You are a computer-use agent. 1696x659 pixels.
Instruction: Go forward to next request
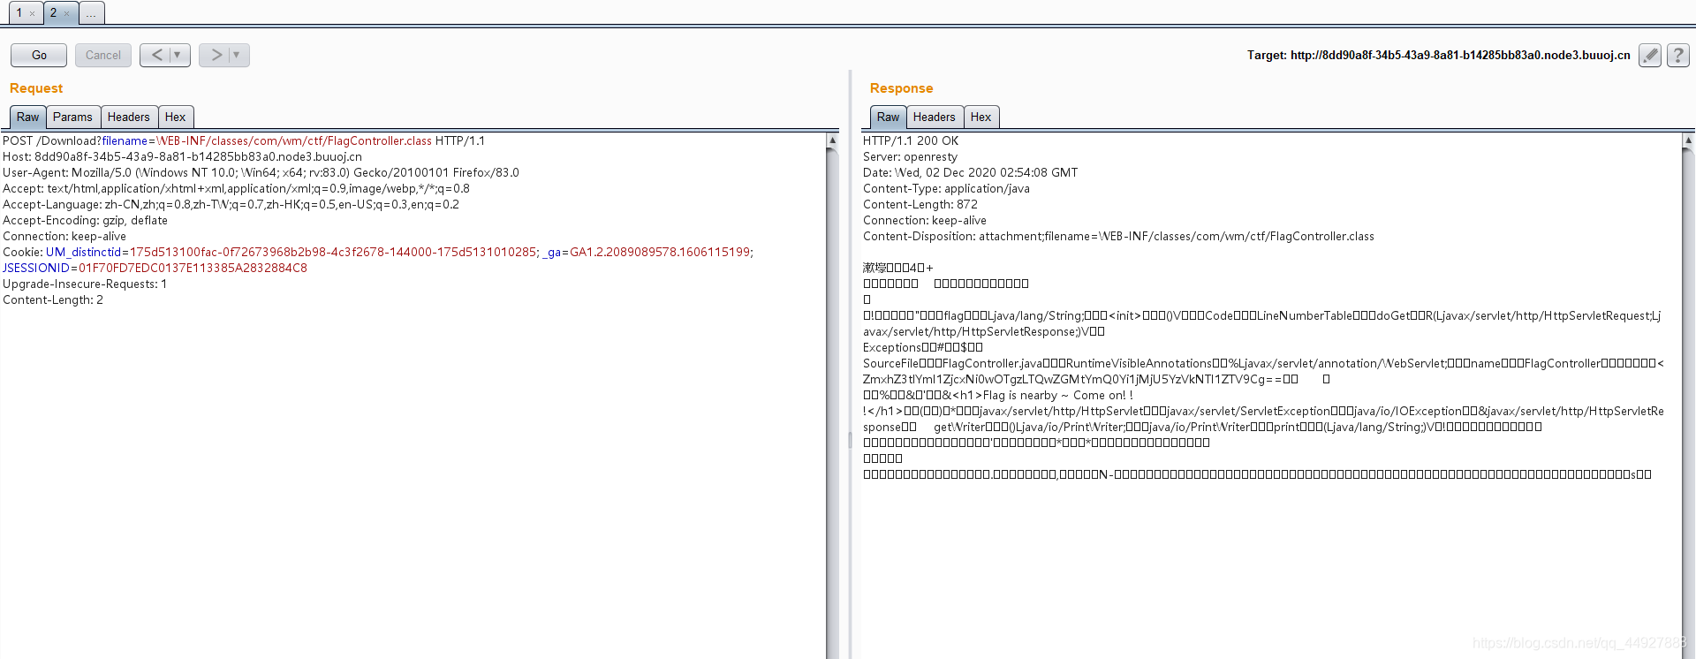pyautogui.click(x=216, y=55)
